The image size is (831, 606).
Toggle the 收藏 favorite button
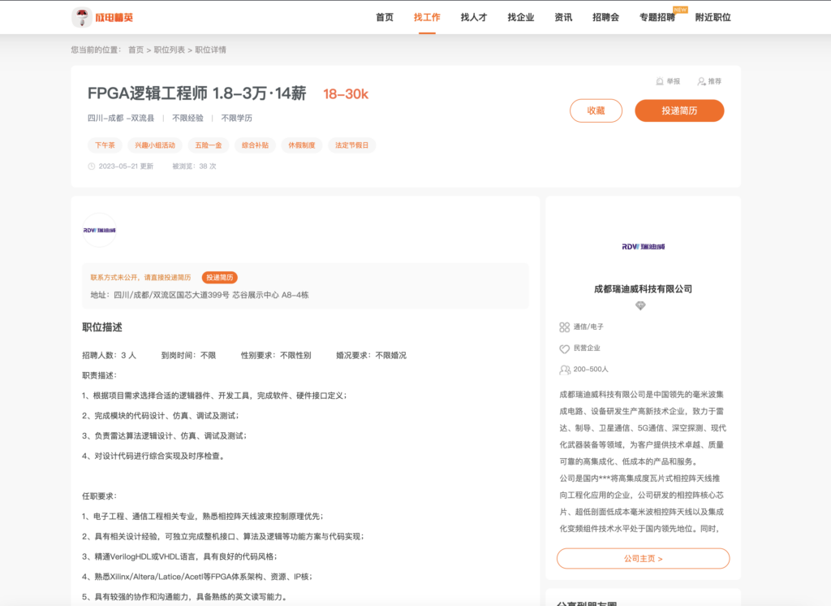point(596,110)
